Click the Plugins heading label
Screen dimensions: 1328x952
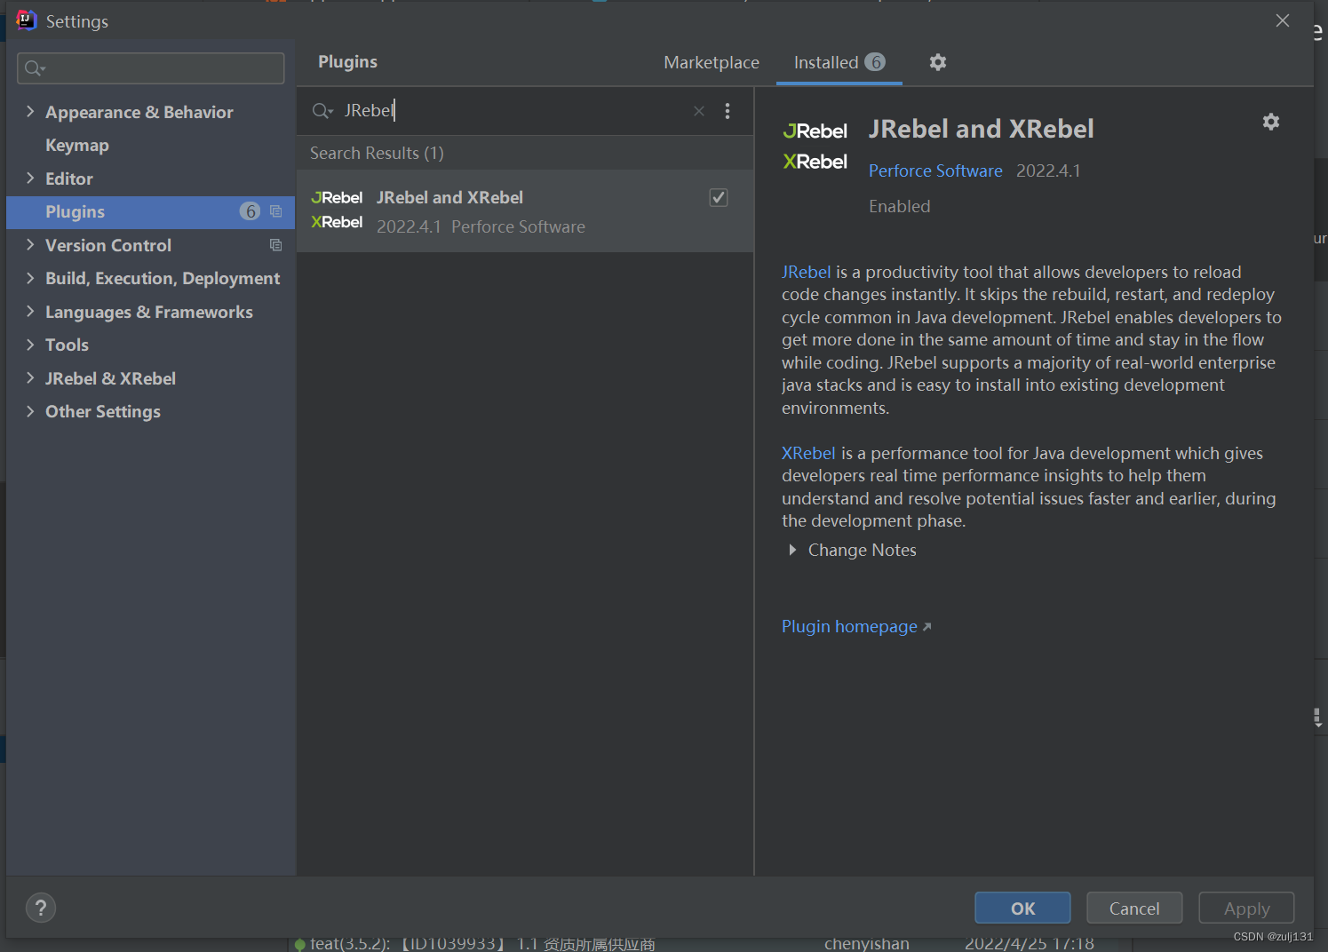click(347, 61)
